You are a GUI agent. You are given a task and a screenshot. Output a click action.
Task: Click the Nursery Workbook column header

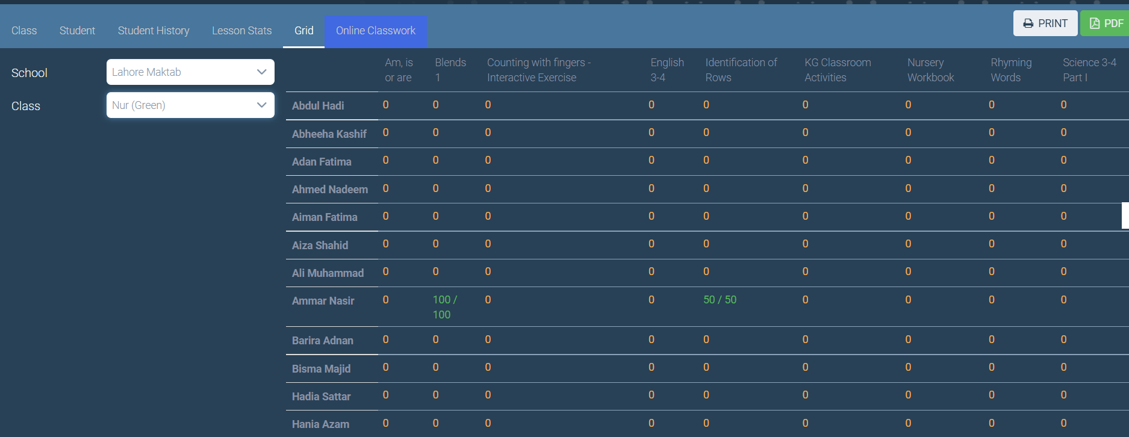930,70
